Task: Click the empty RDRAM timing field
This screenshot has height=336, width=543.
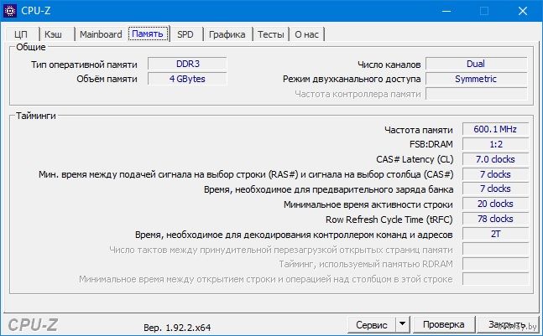Action: tap(495, 264)
